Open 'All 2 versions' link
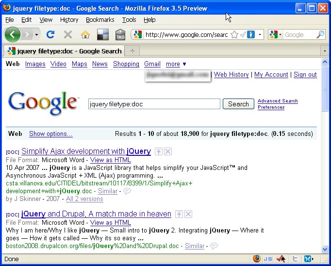This screenshot has width=331, height=266. (84, 199)
